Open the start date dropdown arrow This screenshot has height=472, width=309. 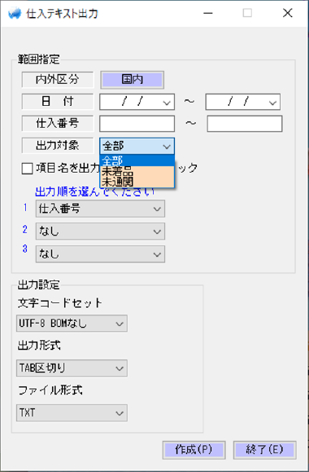click(167, 103)
